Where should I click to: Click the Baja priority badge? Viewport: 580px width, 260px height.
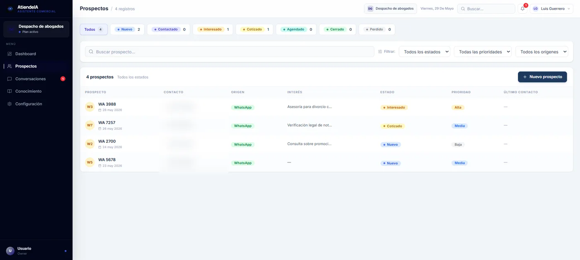(x=458, y=145)
